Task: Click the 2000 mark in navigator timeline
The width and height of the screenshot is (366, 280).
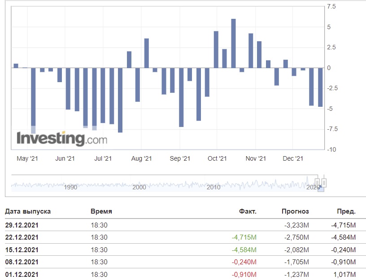Action: 139,187
